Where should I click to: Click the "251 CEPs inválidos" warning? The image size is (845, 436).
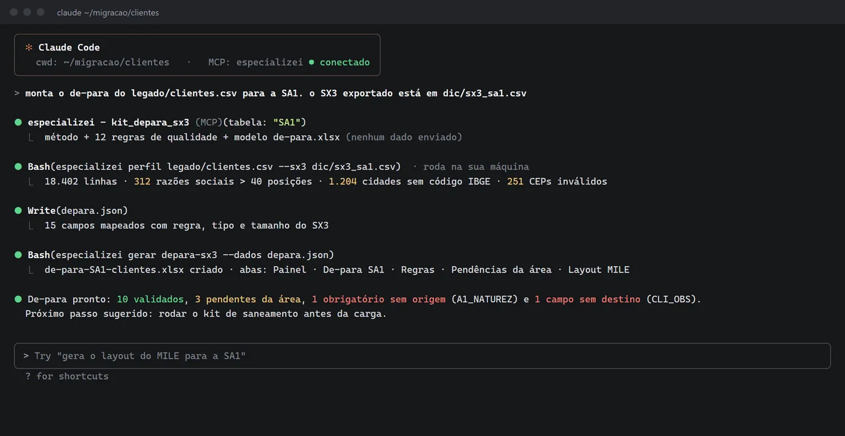(x=557, y=181)
